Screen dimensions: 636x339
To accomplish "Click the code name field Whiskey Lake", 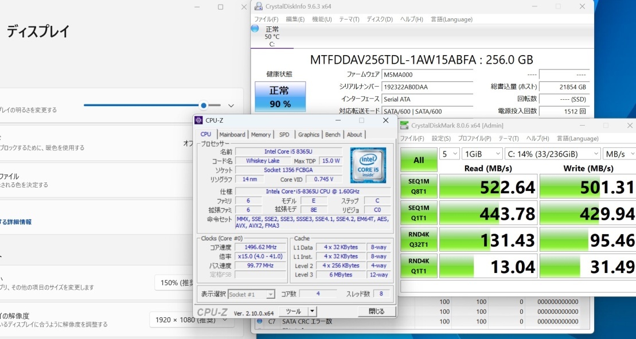I will point(263,161).
